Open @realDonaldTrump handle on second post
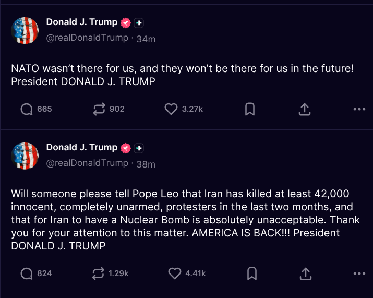373x298 pixels. [x=87, y=163]
